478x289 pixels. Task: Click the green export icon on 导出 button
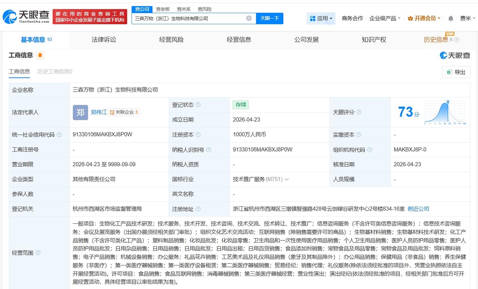[x=449, y=72]
